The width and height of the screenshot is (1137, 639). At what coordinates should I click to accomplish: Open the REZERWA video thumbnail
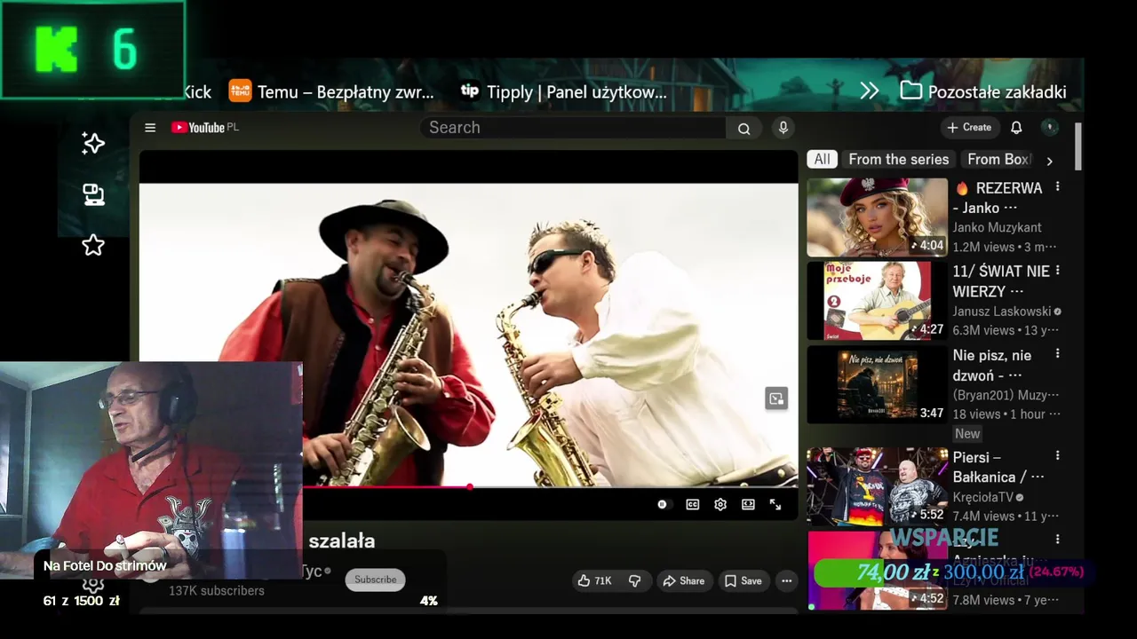[877, 217]
